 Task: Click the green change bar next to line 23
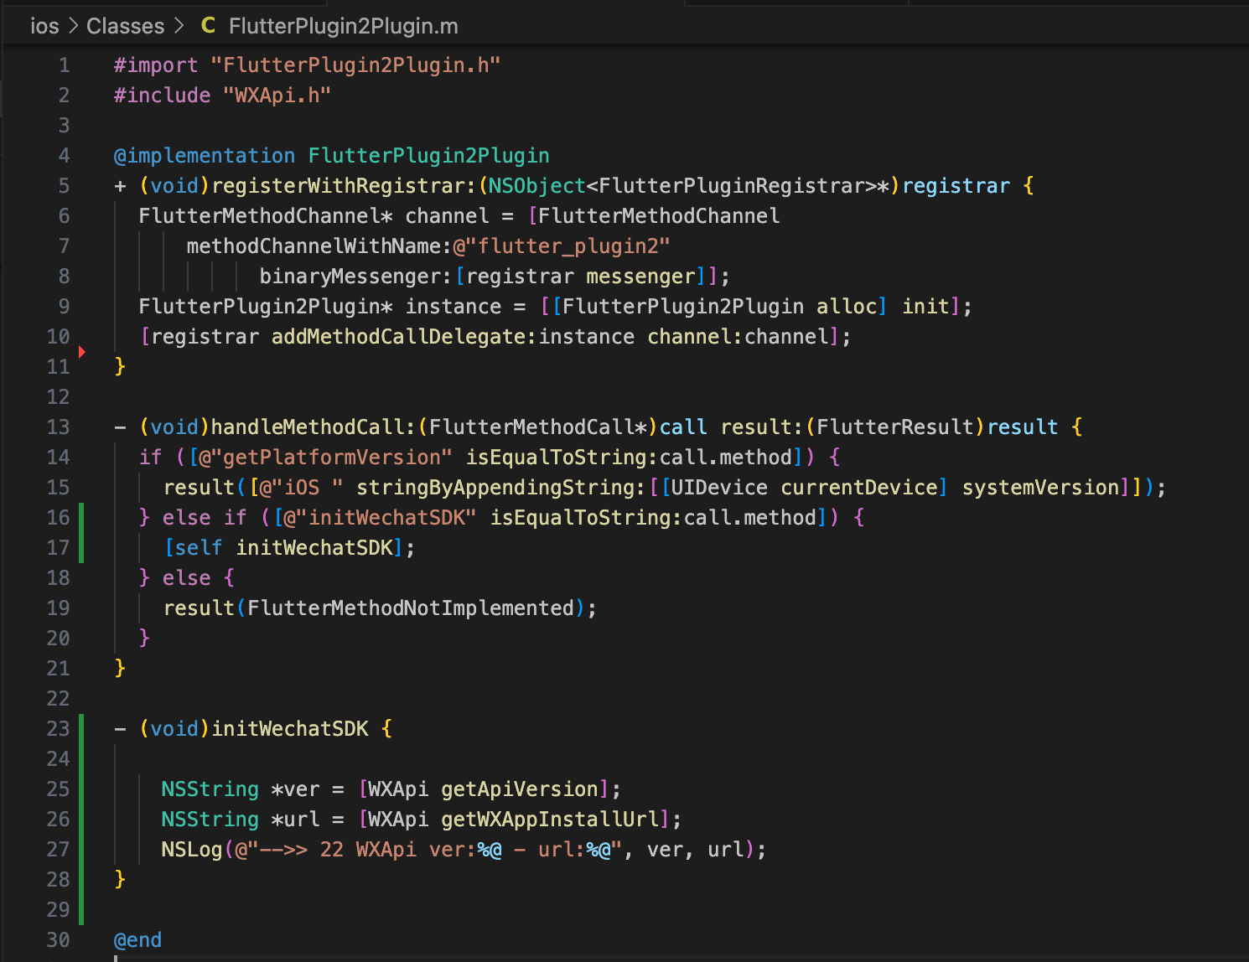pyautogui.click(x=80, y=728)
